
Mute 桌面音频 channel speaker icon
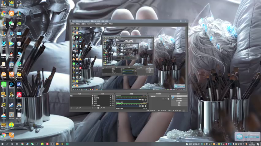pyautogui.click(x=143, y=100)
